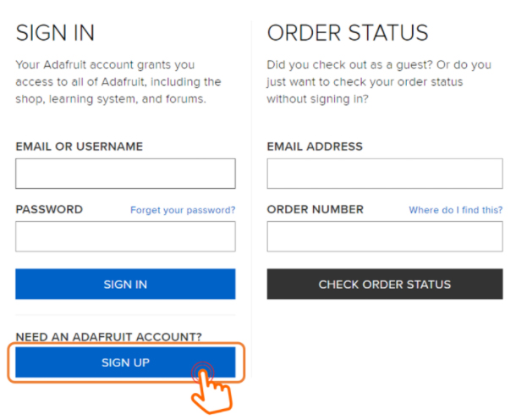Click inside the Order Number field

click(x=385, y=236)
